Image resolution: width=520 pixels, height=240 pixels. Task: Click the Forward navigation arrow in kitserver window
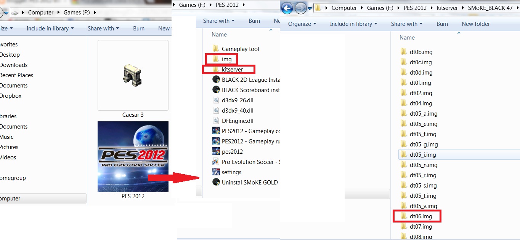(300, 8)
